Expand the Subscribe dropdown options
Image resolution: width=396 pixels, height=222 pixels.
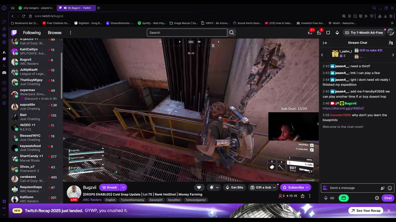[x=307, y=187]
